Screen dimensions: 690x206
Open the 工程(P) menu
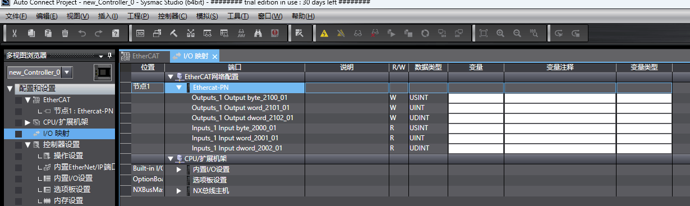point(138,16)
